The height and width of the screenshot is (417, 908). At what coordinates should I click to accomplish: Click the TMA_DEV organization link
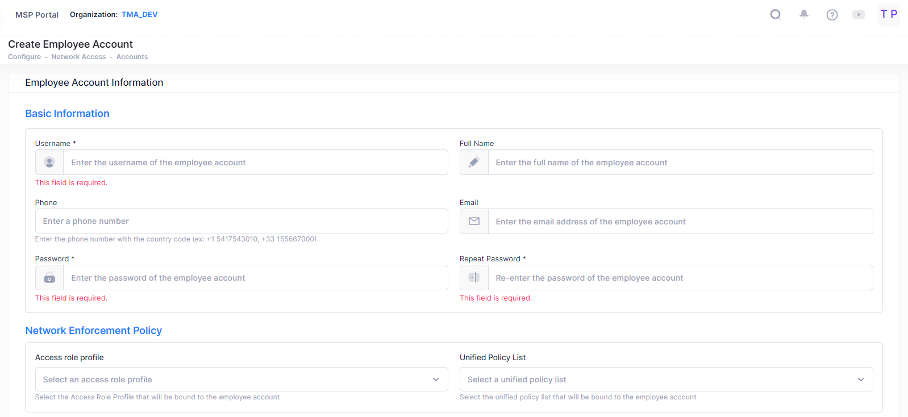pyautogui.click(x=139, y=15)
